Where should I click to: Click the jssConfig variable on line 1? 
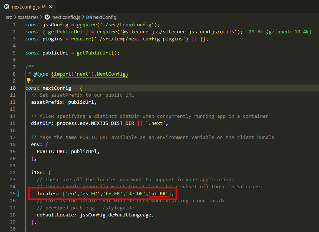55,25
